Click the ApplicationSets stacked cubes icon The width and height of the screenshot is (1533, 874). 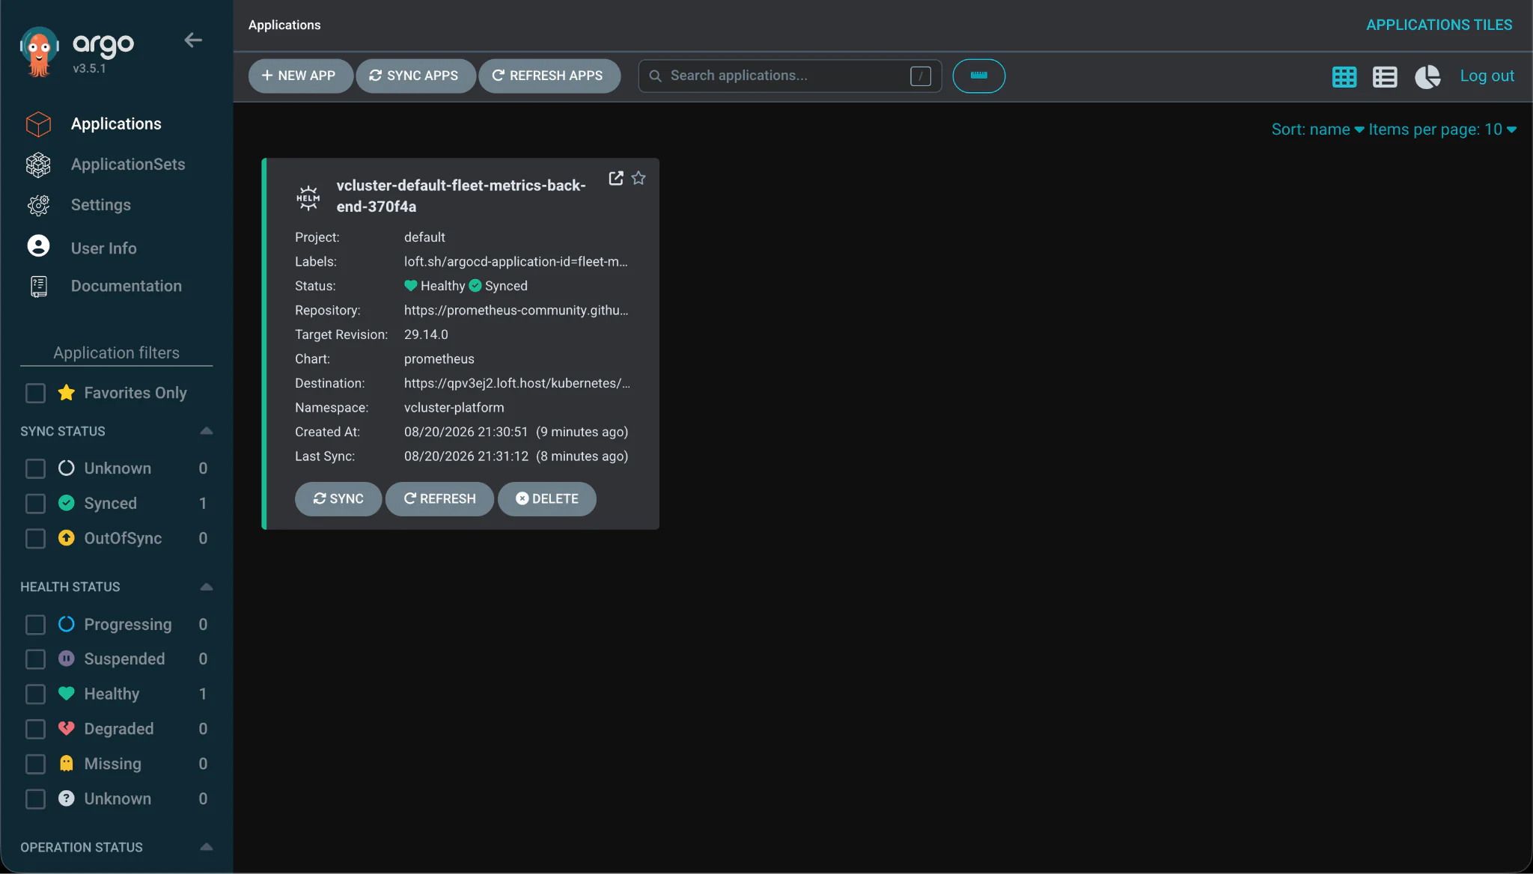[x=38, y=165]
